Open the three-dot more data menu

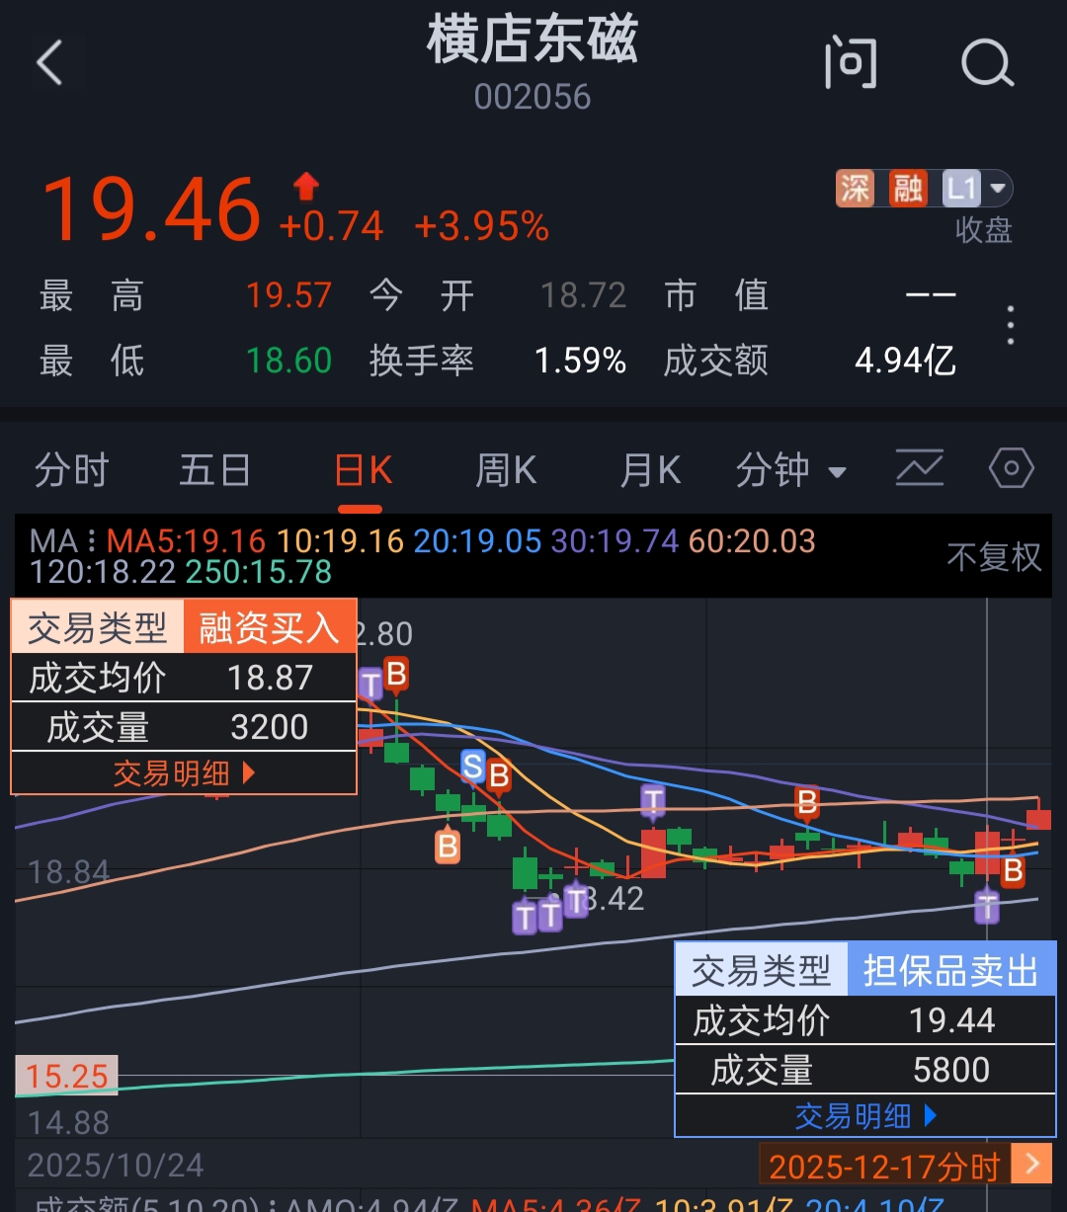[x=1010, y=325]
